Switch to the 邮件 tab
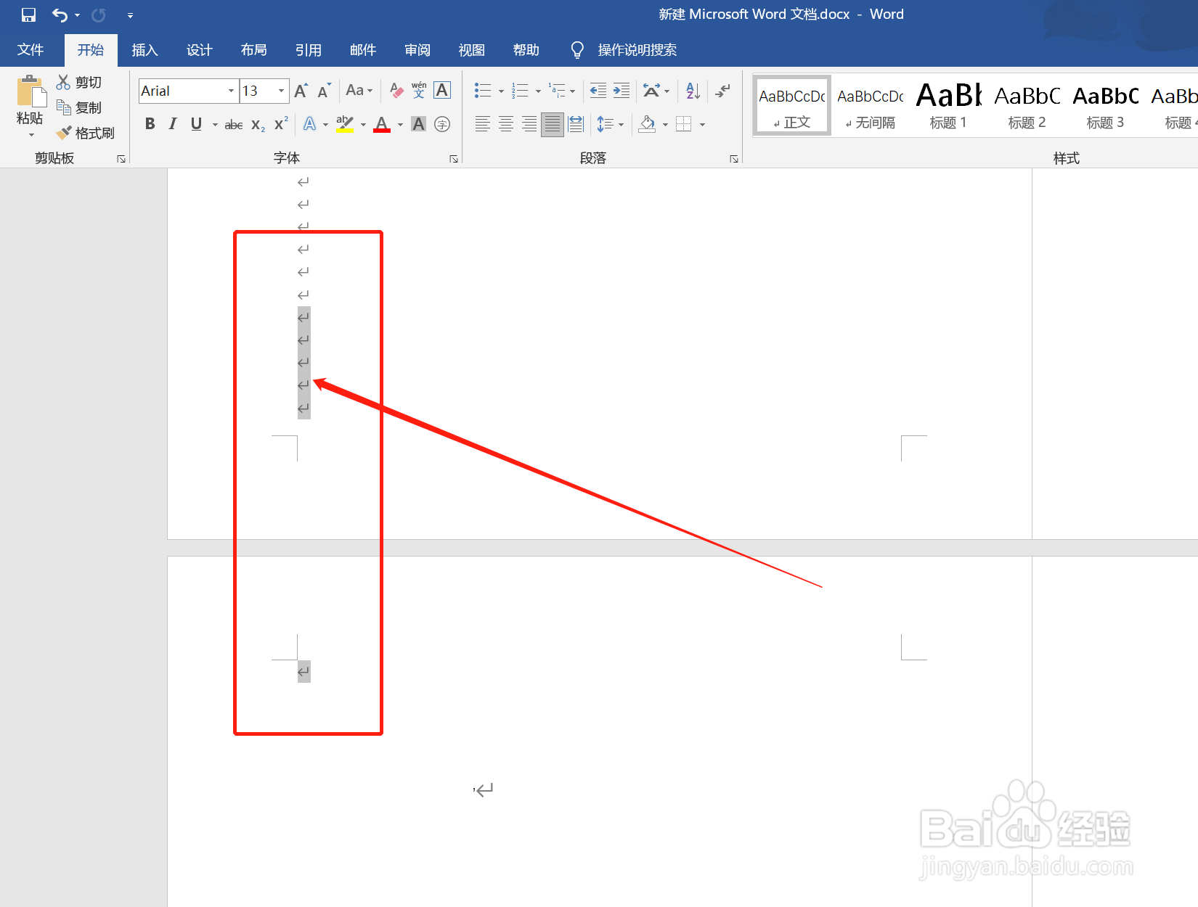1198x907 pixels. pos(362,50)
